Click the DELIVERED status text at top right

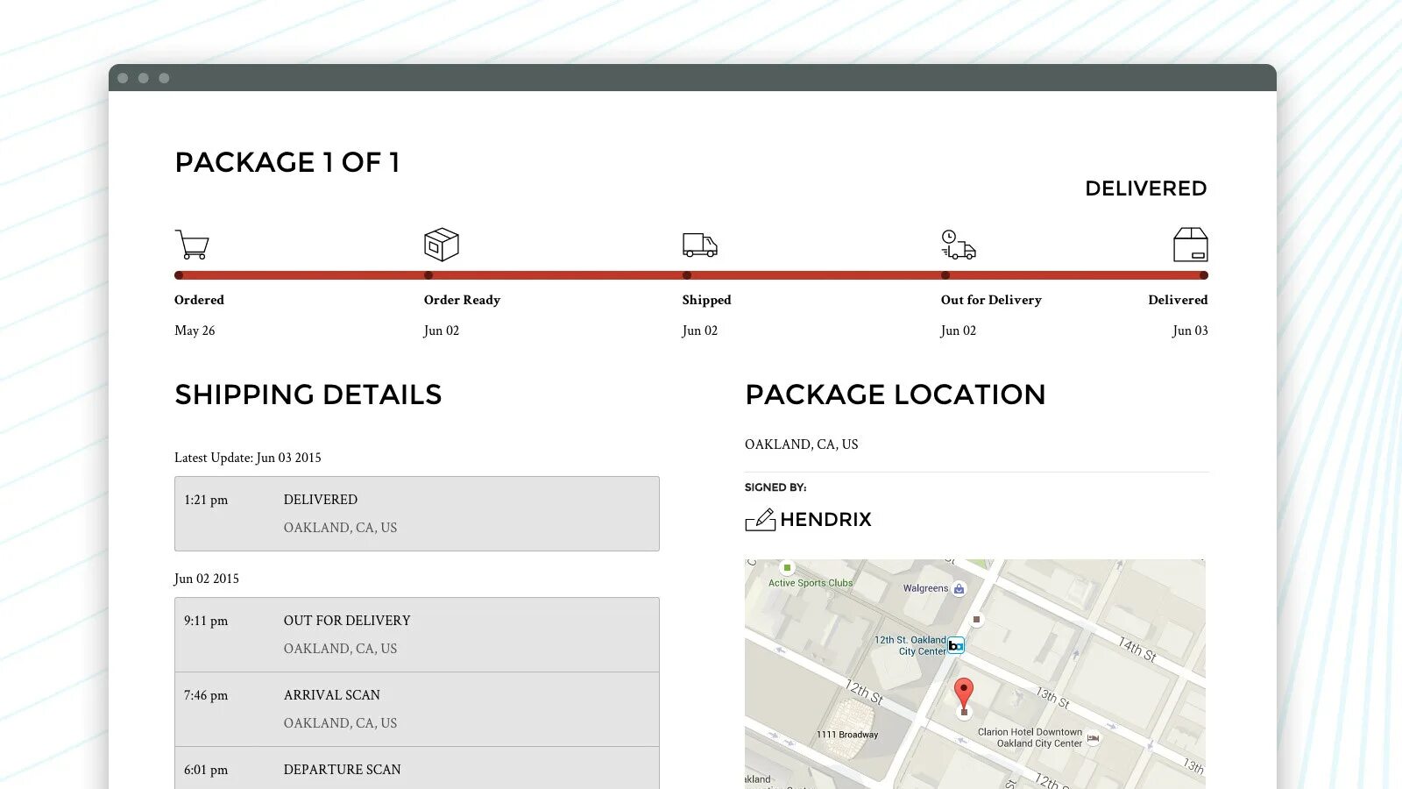(1146, 188)
